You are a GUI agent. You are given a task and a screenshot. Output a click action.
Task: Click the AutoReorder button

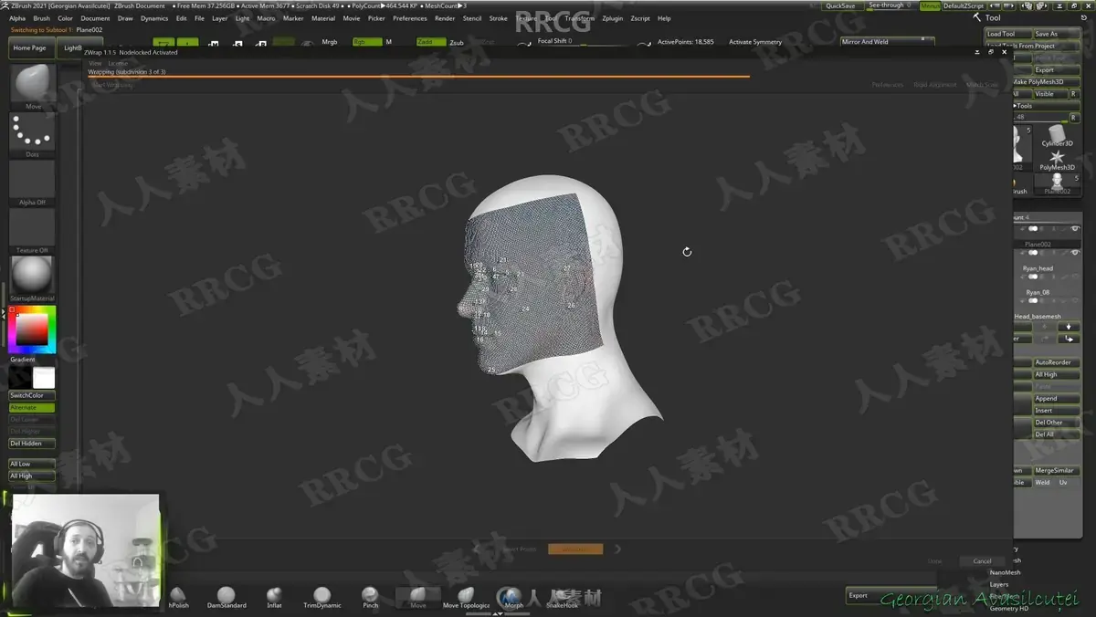tap(1056, 362)
